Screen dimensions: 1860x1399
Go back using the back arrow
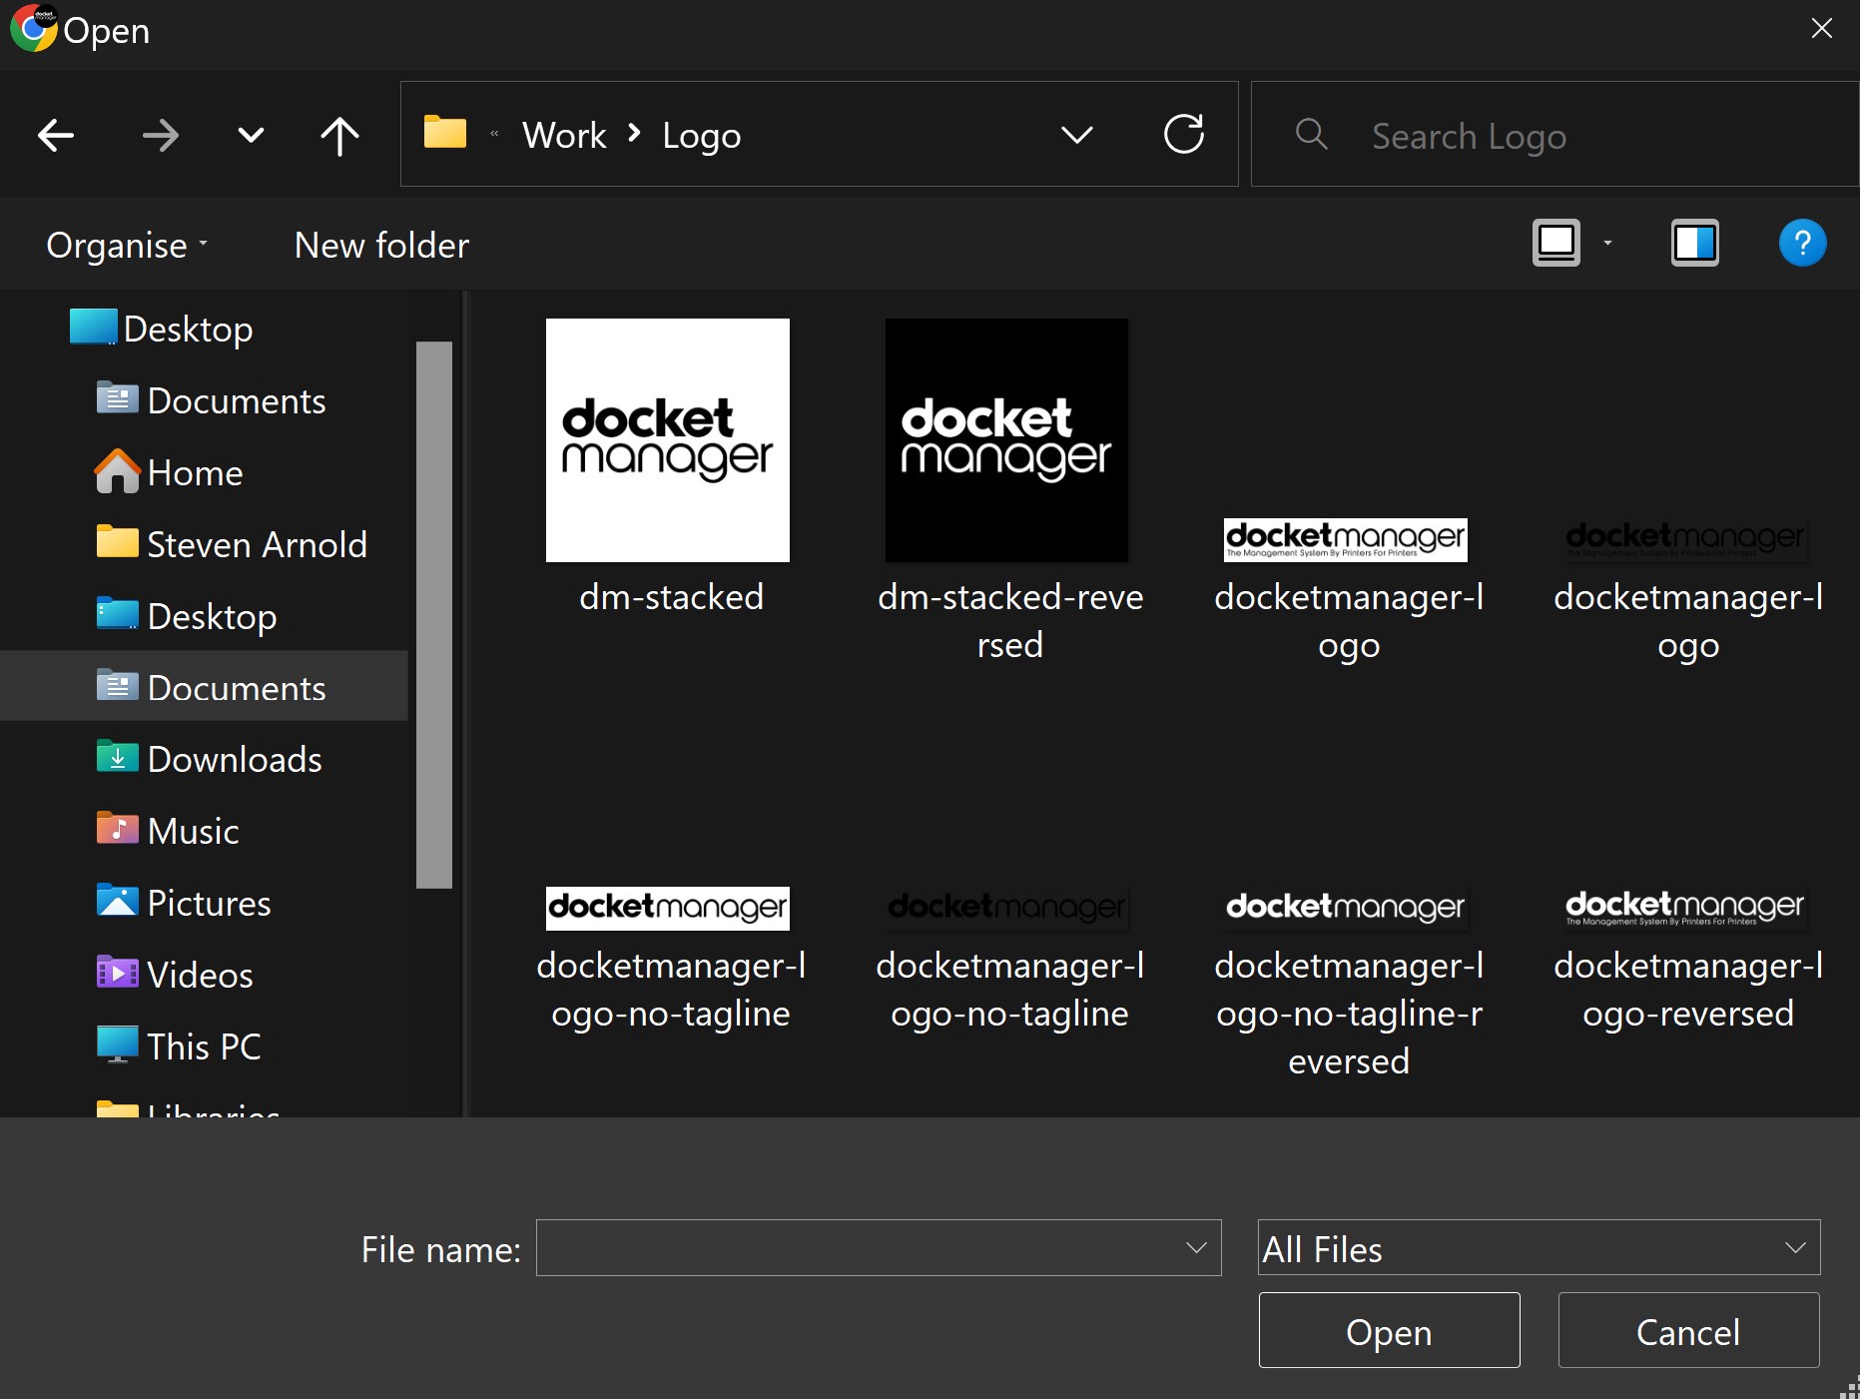pos(56,135)
